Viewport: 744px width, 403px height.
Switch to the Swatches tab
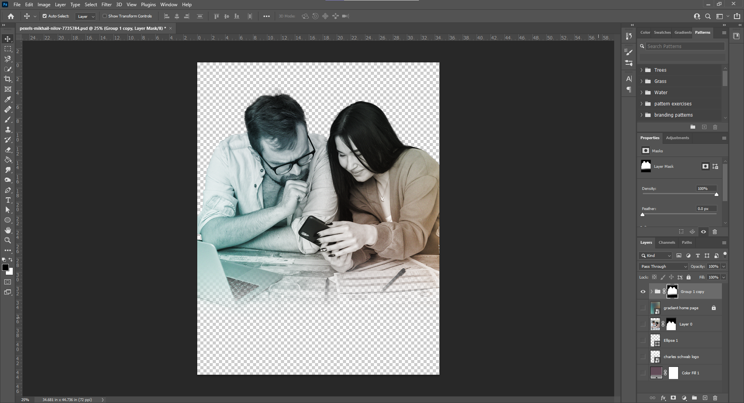coord(662,33)
